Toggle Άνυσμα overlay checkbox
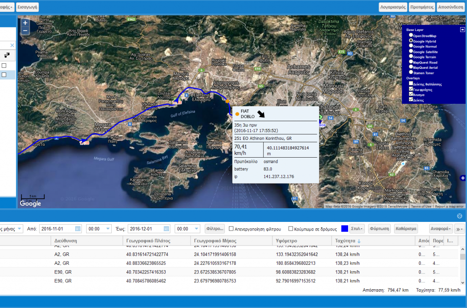467x308 pixels. click(411, 94)
